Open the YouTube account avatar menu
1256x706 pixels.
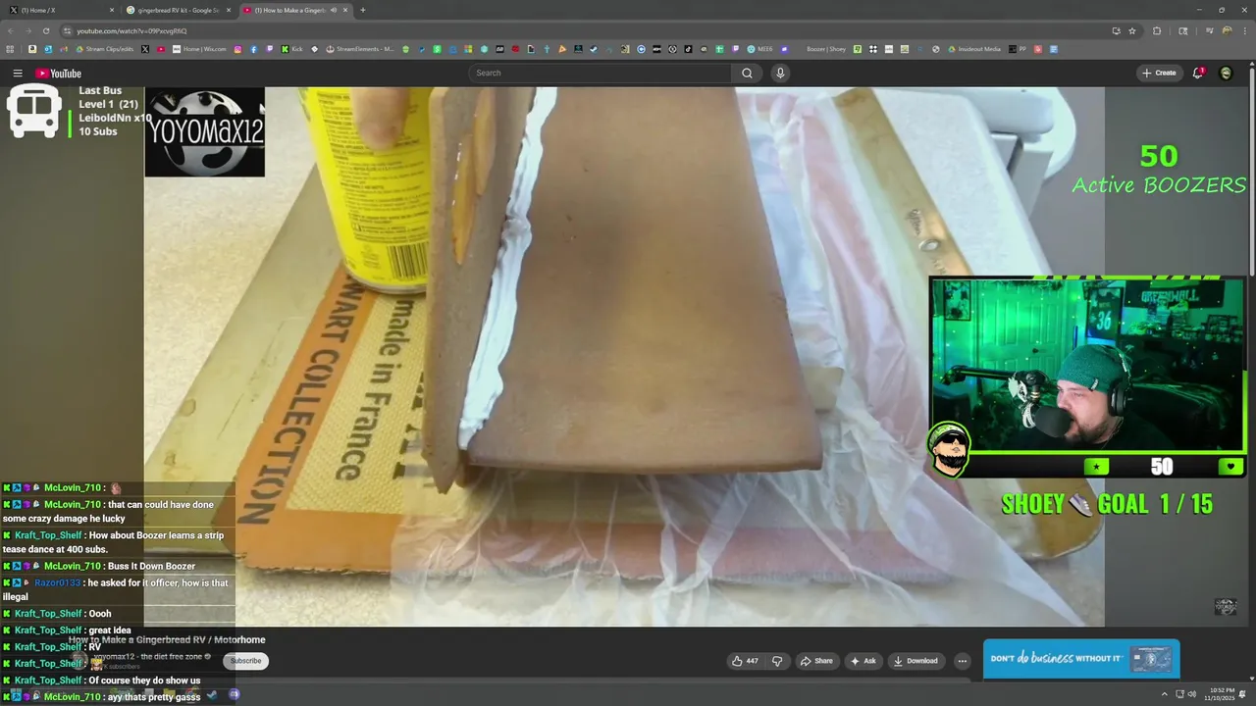tap(1226, 73)
